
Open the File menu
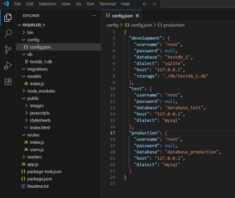(x=18, y=4)
